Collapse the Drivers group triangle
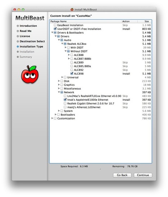This screenshot has height=197, width=168. [x=55, y=36]
